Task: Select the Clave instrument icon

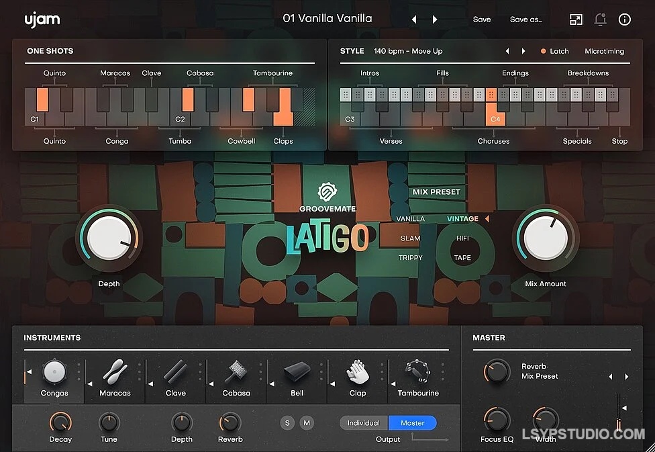Action: (174, 372)
